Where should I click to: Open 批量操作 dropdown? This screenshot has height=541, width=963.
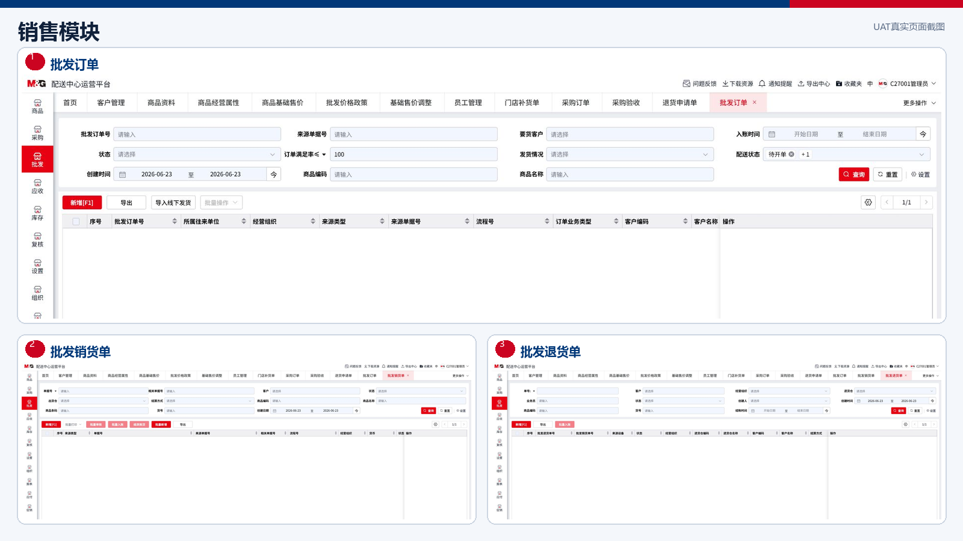pos(221,203)
